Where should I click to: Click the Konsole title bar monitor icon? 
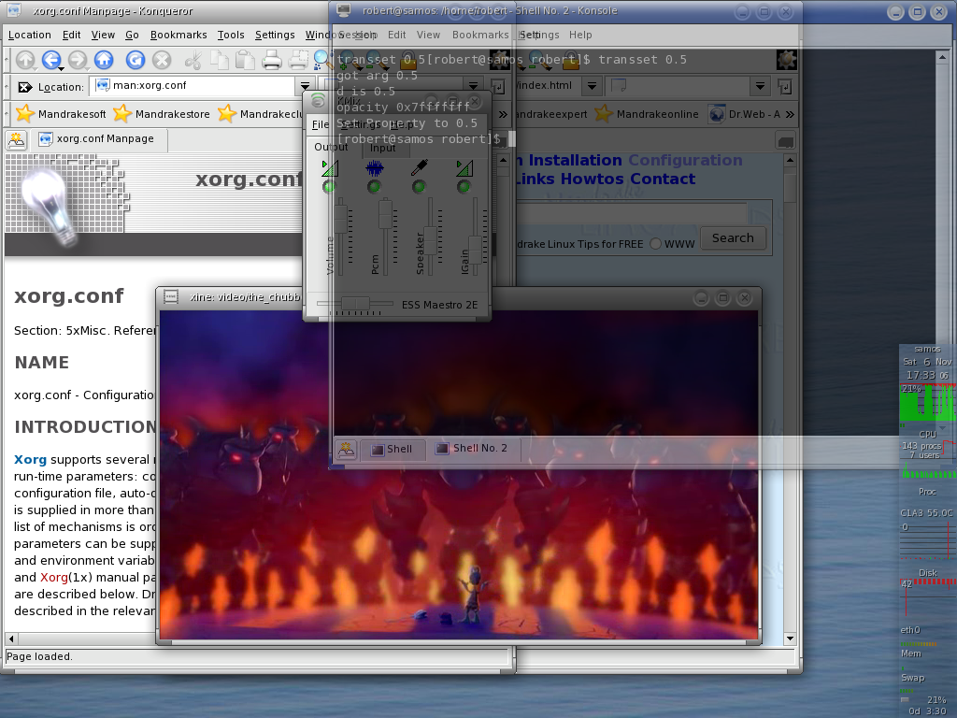tap(344, 10)
